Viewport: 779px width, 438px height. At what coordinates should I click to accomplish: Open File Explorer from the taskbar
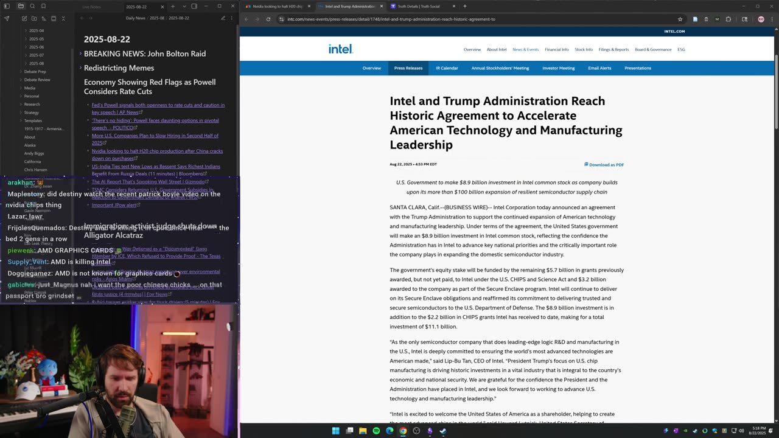pos(363,431)
